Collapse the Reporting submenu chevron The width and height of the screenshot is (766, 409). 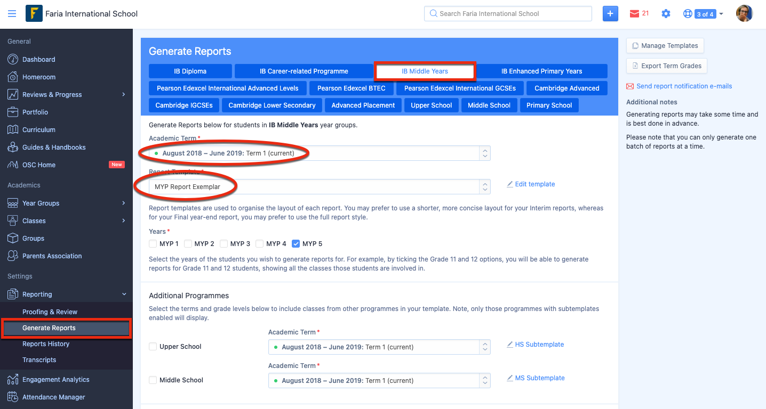pyautogui.click(x=124, y=295)
